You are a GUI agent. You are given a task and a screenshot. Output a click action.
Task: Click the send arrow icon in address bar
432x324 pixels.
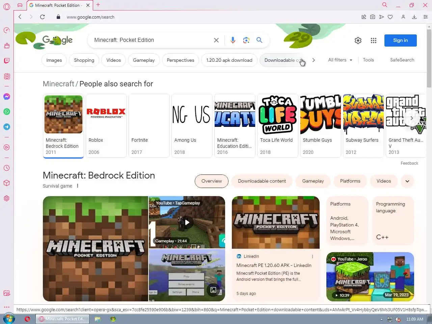[381, 17]
